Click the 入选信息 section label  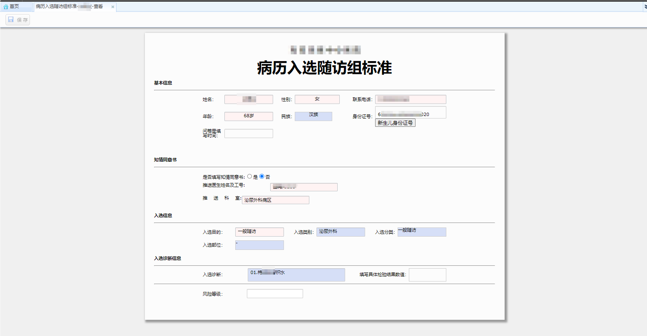pos(163,215)
